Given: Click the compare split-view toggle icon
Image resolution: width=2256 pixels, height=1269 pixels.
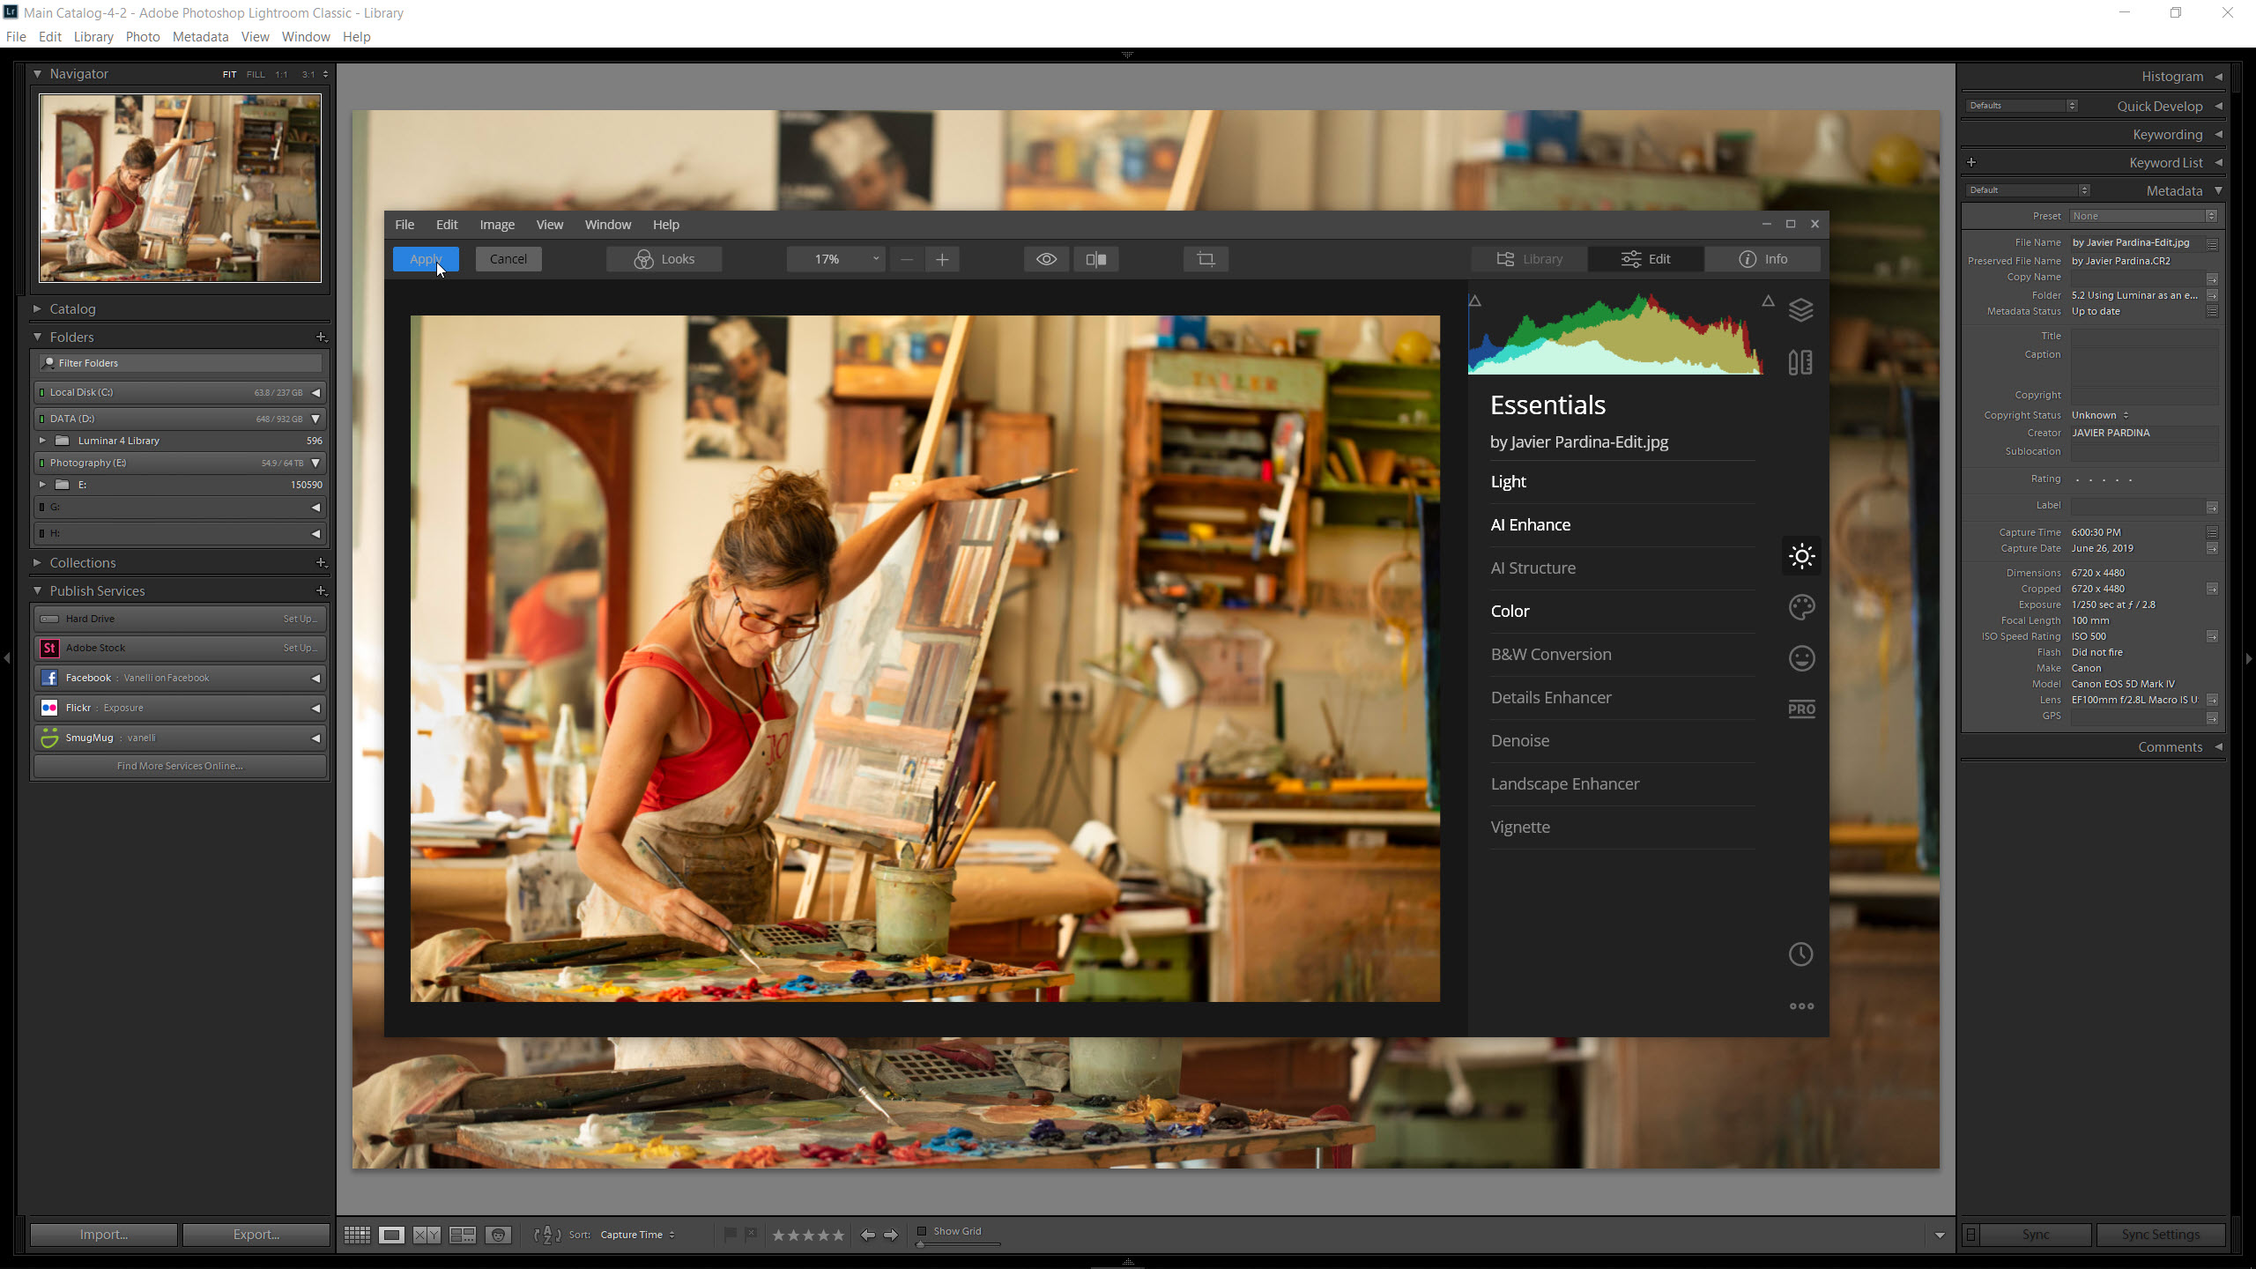Looking at the screenshot, I should point(1097,259).
